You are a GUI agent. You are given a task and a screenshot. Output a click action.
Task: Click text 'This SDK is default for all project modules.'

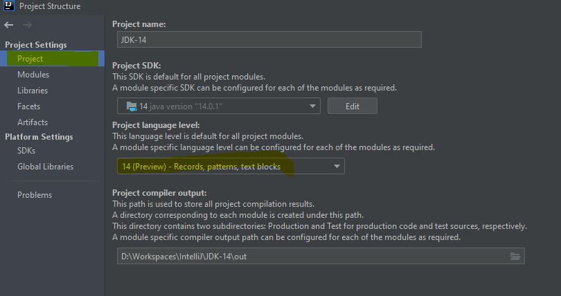[x=189, y=76]
